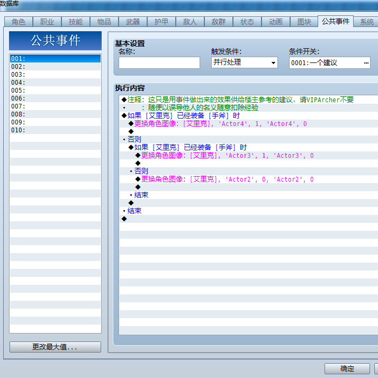Image resolution: width=378 pixels, height=378 pixels.
Task: Select common event 001 in list
Action: [x=55, y=59]
